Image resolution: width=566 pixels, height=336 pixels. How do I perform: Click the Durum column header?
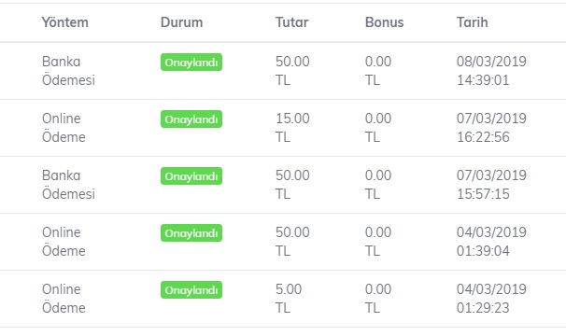(181, 22)
